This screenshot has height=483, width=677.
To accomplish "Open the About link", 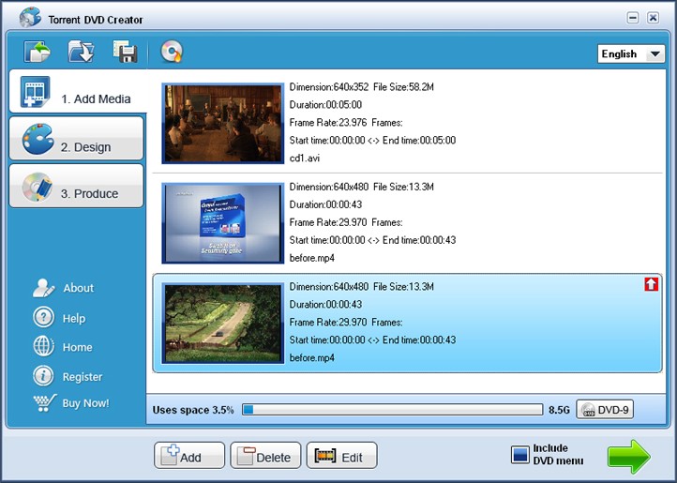I will point(78,288).
